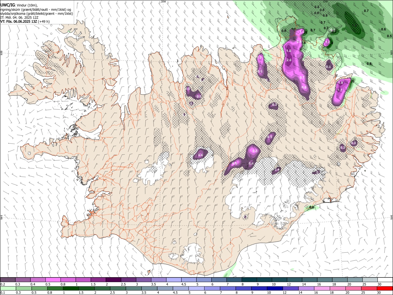Click the white swatch at the top legend's end

click(385, 280)
